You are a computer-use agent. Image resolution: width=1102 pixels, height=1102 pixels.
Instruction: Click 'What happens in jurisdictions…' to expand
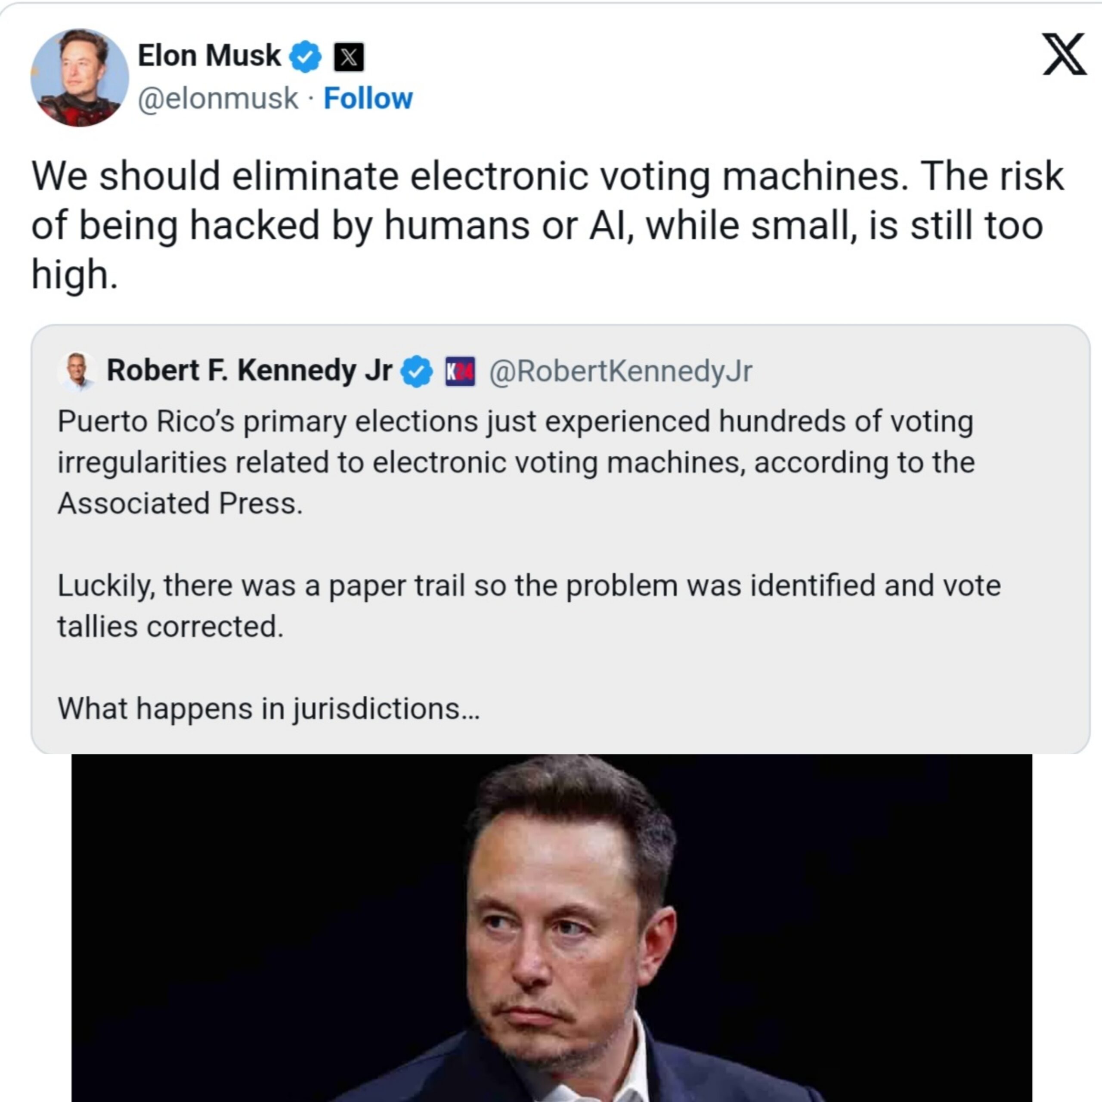click(268, 709)
